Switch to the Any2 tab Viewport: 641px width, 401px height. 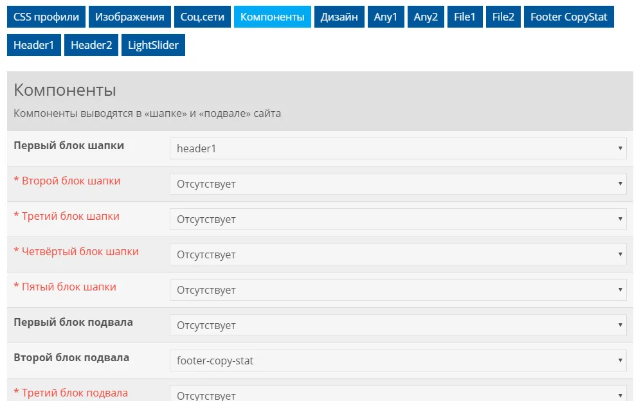[x=426, y=17]
